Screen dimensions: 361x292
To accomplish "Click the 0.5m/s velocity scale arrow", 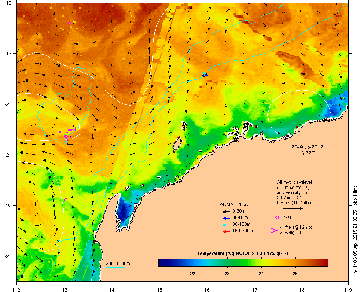I will [x=293, y=209].
